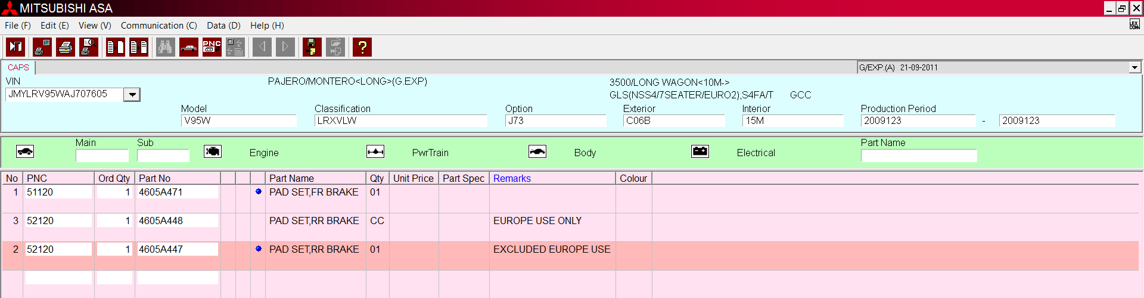This screenshot has width=1144, height=298.
Task: Select the Electrical group icon
Action: (x=700, y=152)
